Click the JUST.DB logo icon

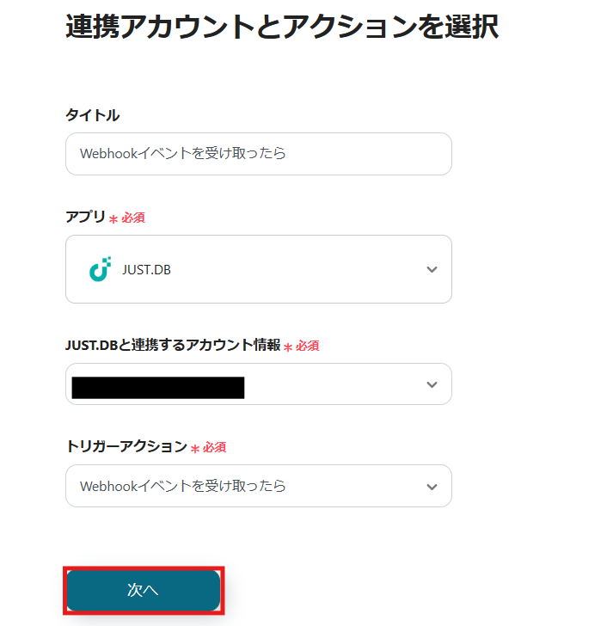click(101, 269)
